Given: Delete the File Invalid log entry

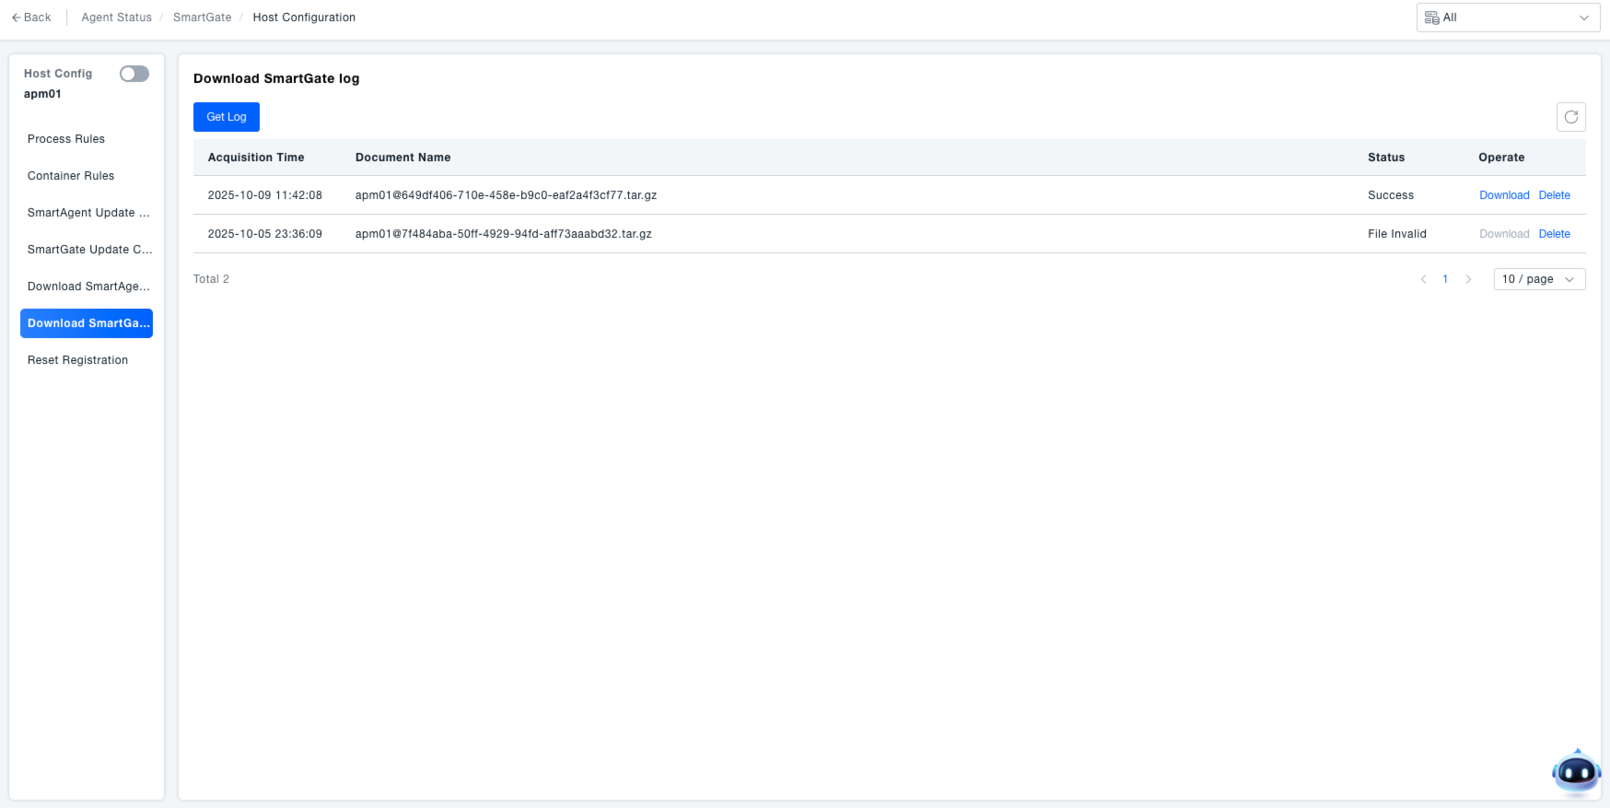Looking at the screenshot, I should click(x=1554, y=234).
